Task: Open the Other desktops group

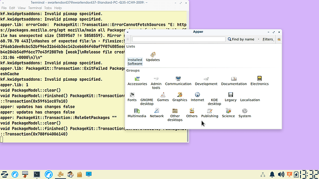Action: click(175, 115)
